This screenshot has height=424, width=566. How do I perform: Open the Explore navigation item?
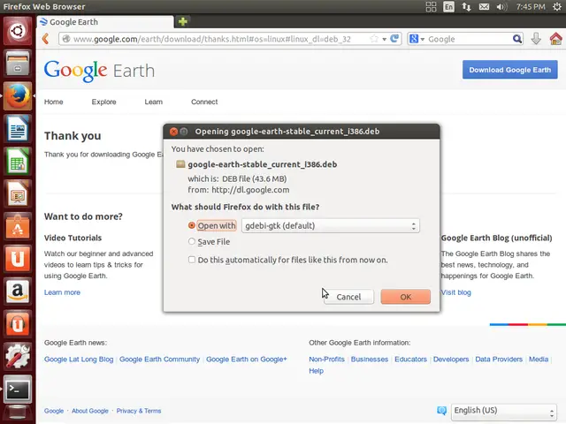tap(104, 102)
